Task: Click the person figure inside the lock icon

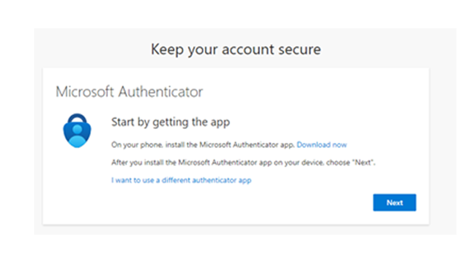Action: coord(77,137)
